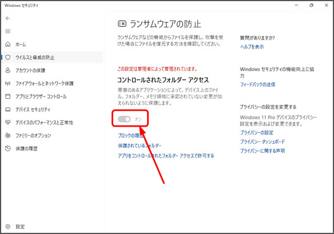Screen dimensions: 334x234
Task: Open プライバシーの設定 link
Action: tap(257, 132)
